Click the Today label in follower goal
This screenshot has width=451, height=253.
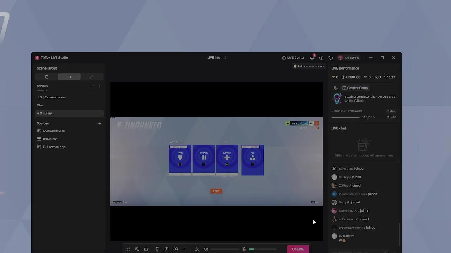pyautogui.click(x=391, y=111)
